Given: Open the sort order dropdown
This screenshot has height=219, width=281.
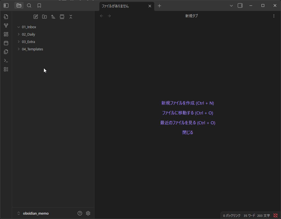Looking at the screenshot, I should point(53,17).
